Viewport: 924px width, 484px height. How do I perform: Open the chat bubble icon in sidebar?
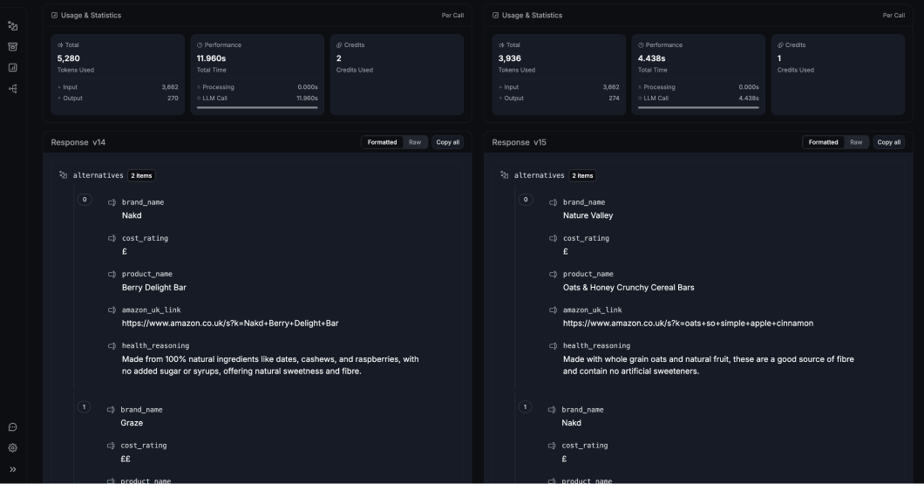(x=12, y=427)
